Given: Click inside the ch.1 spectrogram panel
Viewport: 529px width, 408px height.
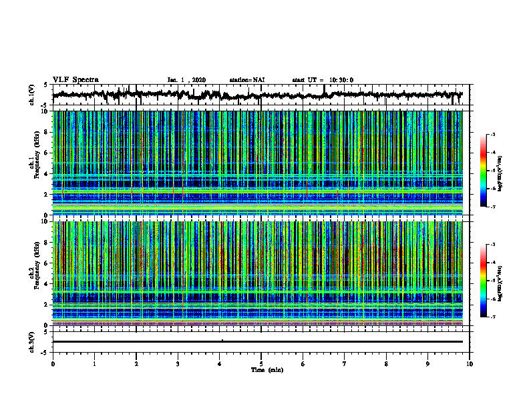Looking at the screenshot, I should click(258, 163).
